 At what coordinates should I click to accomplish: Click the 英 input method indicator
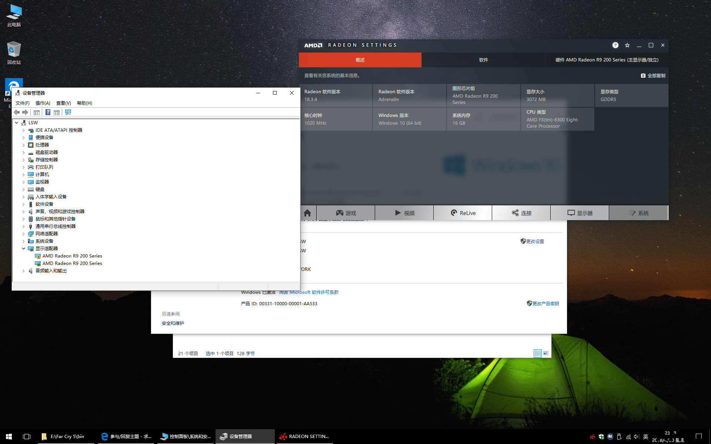(x=646, y=437)
